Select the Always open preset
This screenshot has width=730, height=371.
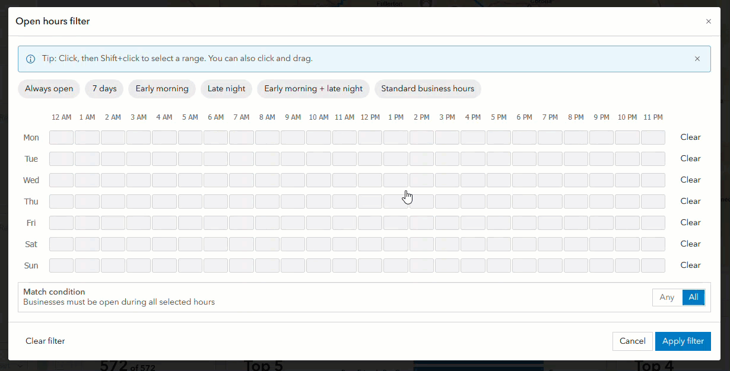tap(49, 89)
